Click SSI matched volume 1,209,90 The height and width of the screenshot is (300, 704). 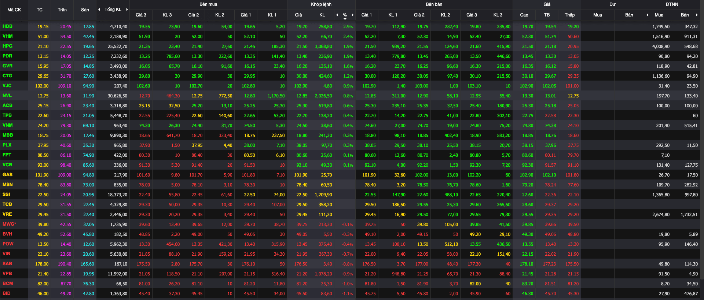[323, 195]
